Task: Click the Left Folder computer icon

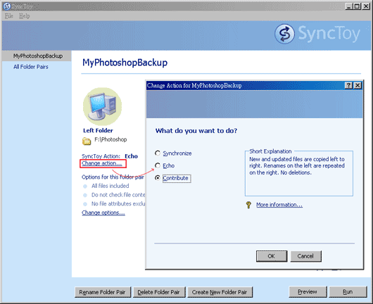Action: coord(102,106)
